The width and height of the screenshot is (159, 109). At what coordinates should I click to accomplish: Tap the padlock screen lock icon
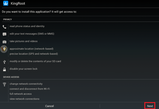pyautogui.click(x=4, y=69)
